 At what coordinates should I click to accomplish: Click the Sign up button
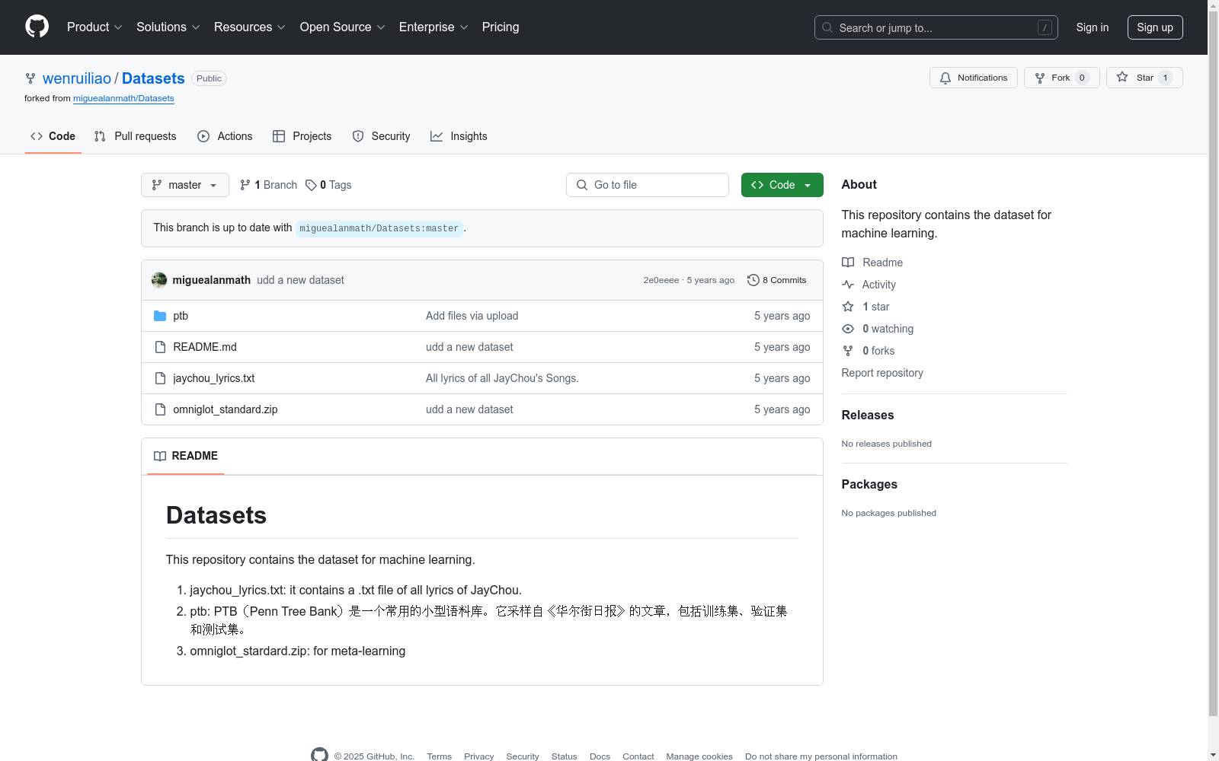tap(1155, 27)
